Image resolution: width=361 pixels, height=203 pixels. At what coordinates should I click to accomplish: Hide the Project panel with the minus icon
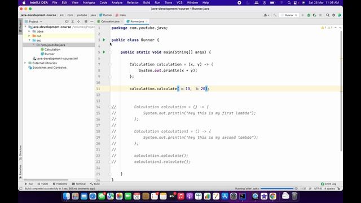91,21
